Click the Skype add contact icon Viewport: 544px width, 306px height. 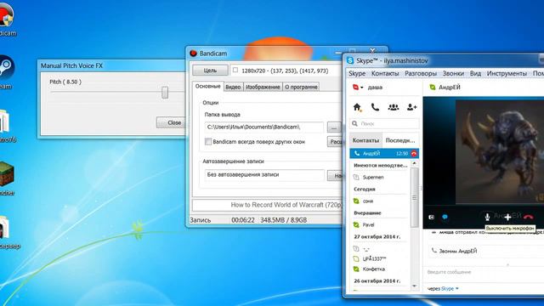tap(411, 107)
